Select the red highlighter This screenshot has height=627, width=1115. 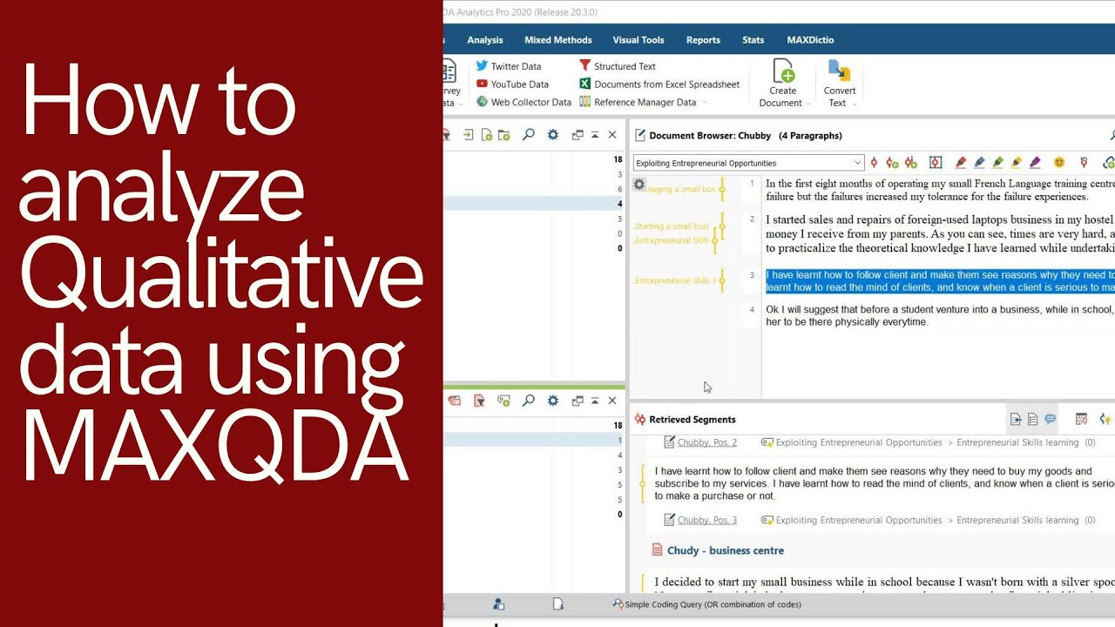(961, 163)
